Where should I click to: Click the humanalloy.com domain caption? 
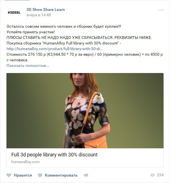[25, 162]
